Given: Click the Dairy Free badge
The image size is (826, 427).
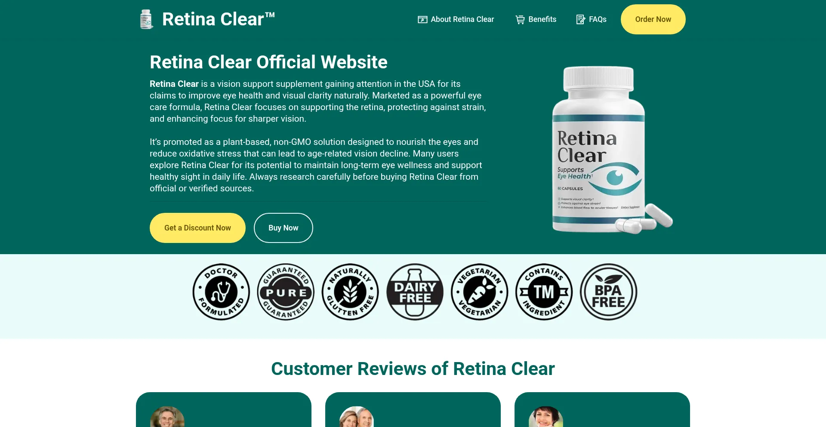Looking at the screenshot, I should click(415, 292).
